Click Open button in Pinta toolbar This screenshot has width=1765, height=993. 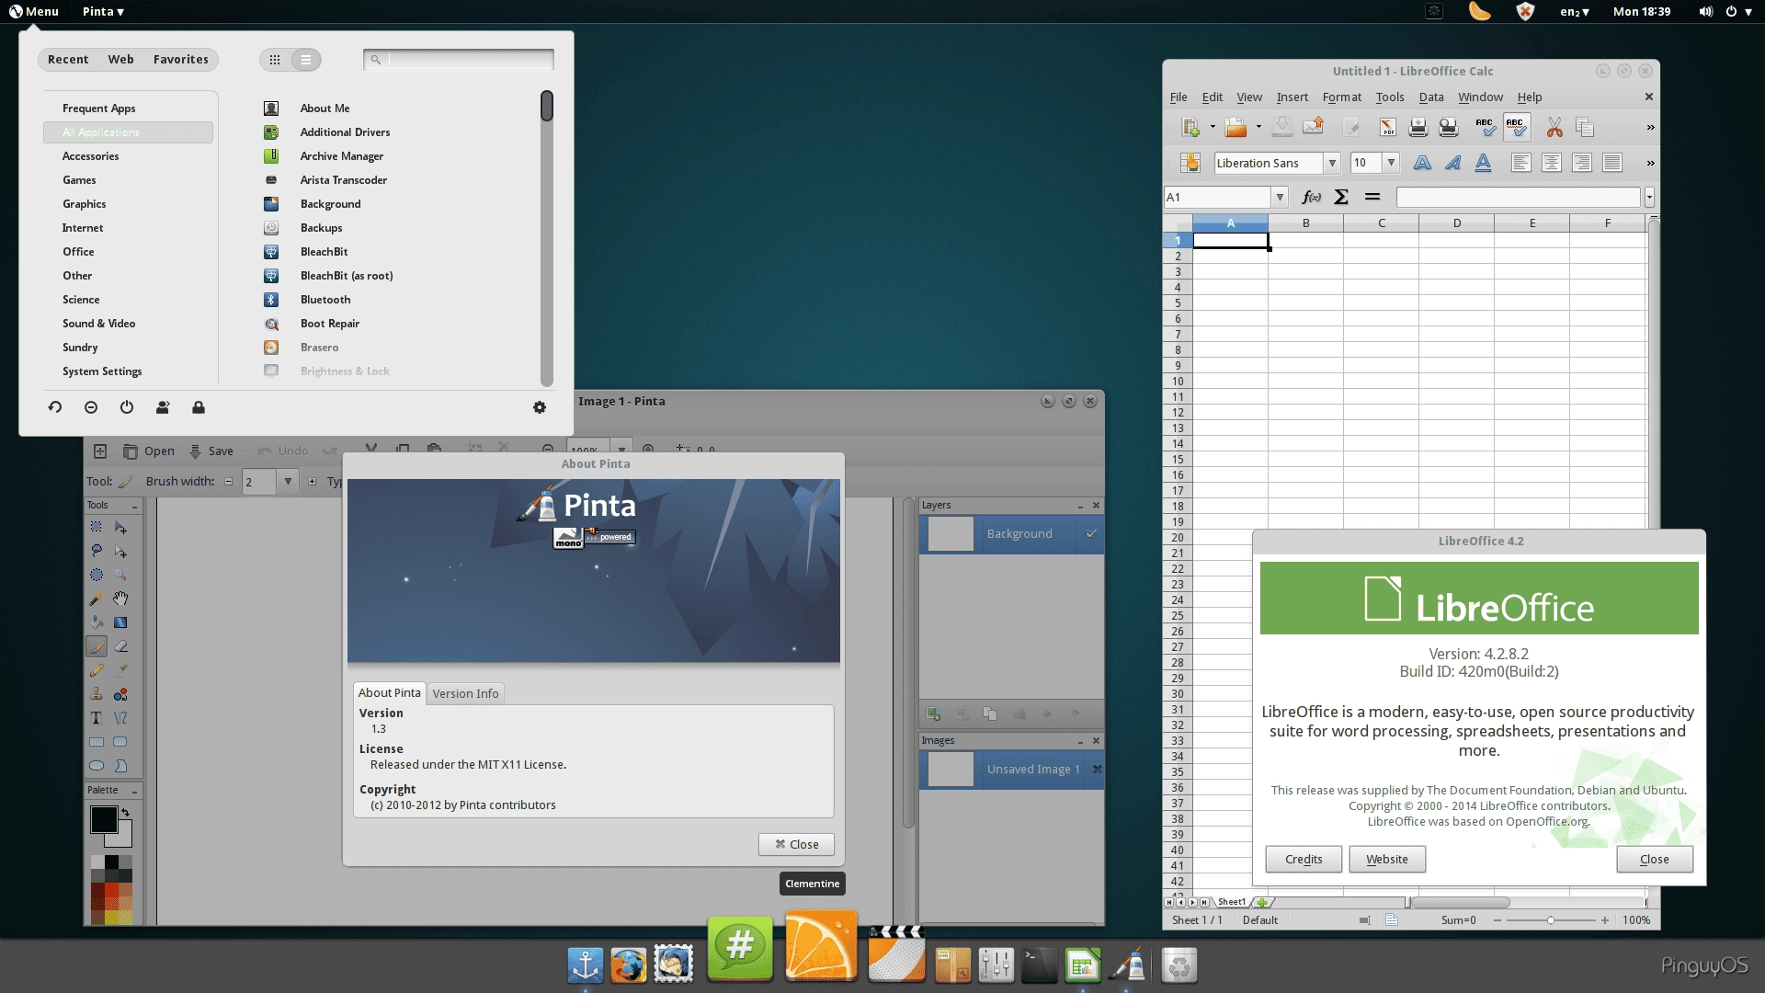[149, 451]
